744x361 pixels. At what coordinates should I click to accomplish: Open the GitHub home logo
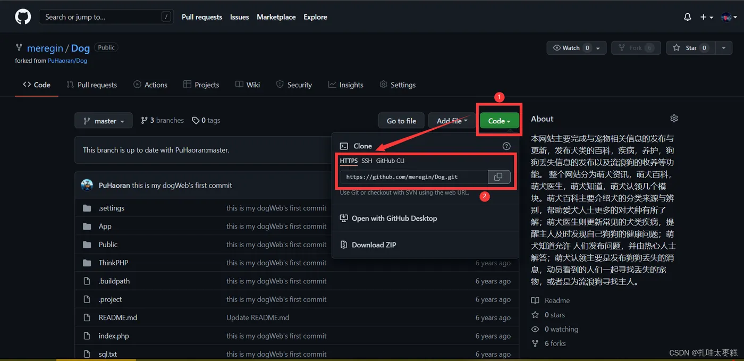[23, 17]
